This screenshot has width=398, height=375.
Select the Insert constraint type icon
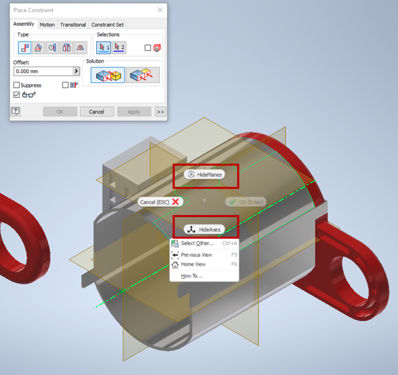pos(66,48)
